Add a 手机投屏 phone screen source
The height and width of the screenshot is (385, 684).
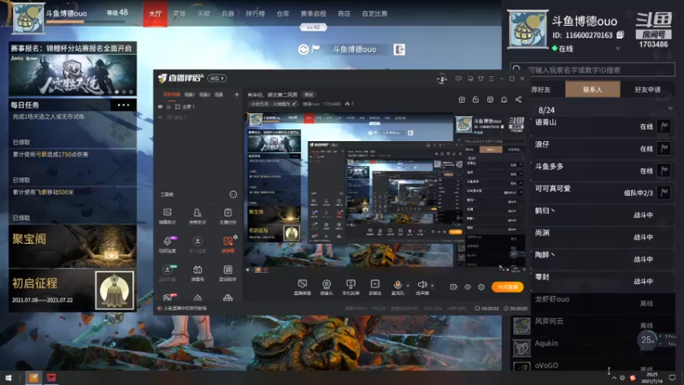[x=351, y=287]
